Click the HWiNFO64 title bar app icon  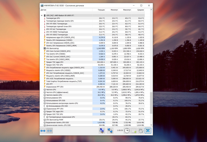(x=42, y=5)
